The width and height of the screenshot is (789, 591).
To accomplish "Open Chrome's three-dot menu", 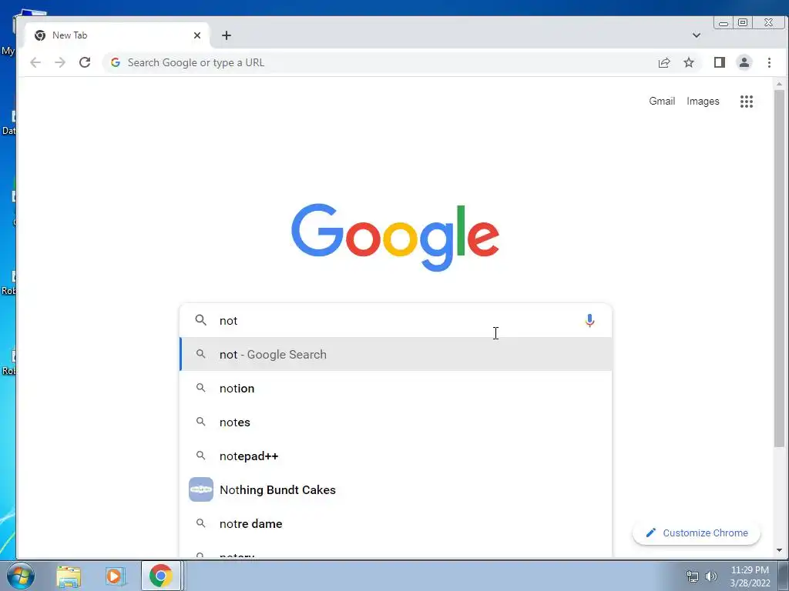I will tap(769, 62).
